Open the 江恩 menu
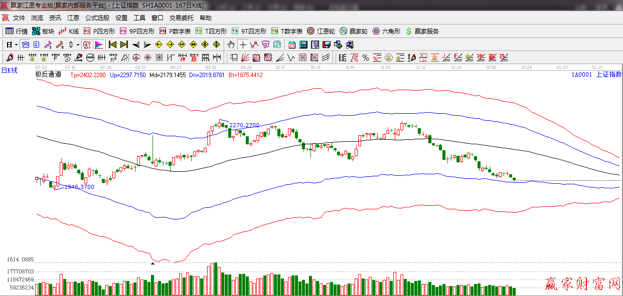623x296 pixels. click(73, 18)
